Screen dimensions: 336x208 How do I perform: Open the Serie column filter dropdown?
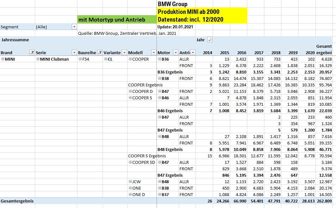tap(74, 53)
